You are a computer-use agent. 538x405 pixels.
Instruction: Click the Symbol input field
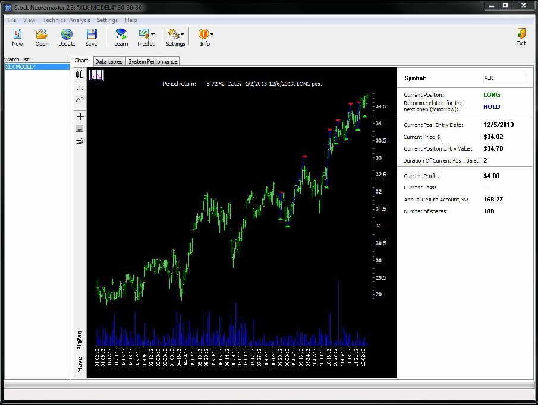click(505, 78)
